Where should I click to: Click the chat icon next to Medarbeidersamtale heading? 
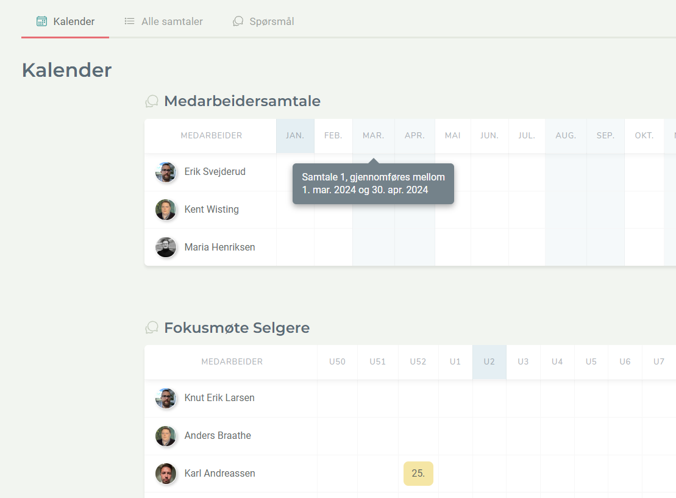click(x=152, y=101)
